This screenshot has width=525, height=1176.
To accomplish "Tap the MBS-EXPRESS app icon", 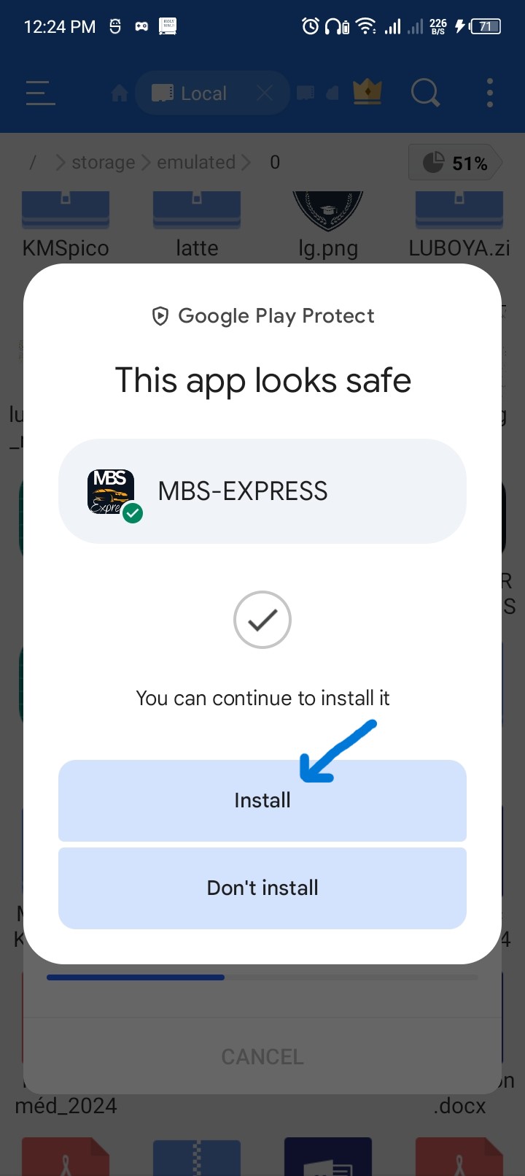I will coord(112,492).
